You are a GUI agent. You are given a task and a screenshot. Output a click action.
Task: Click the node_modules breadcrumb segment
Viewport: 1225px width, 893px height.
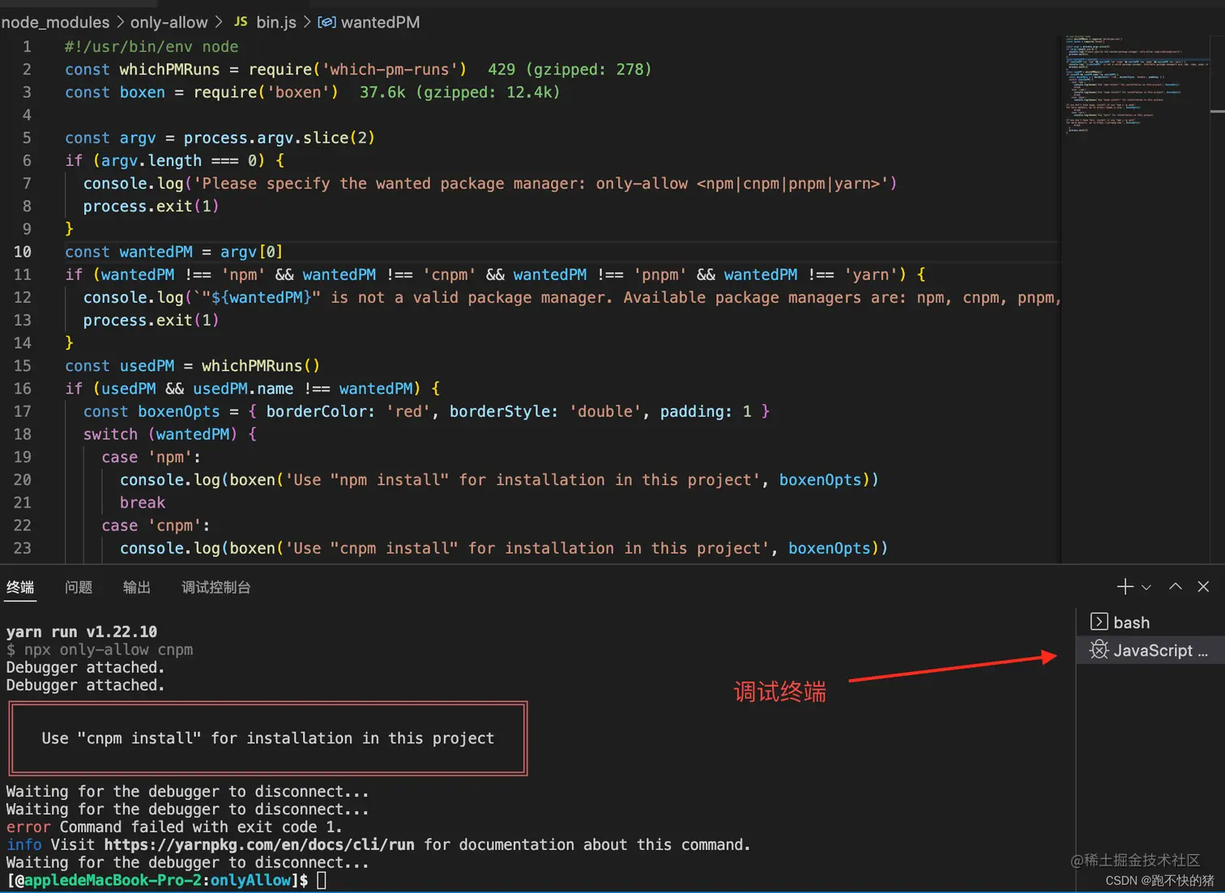pyautogui.click(x=55, y=22)
